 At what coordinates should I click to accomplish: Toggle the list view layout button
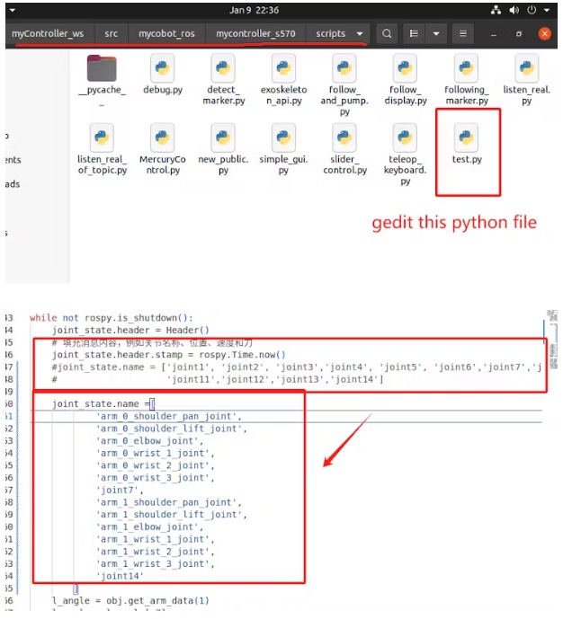click(415, 33)
